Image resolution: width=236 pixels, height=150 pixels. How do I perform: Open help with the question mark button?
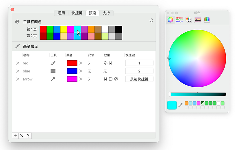(x=28, y=136)
